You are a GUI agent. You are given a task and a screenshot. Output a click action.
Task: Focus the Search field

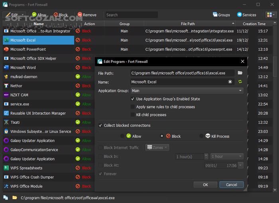[x=131, y=15]
